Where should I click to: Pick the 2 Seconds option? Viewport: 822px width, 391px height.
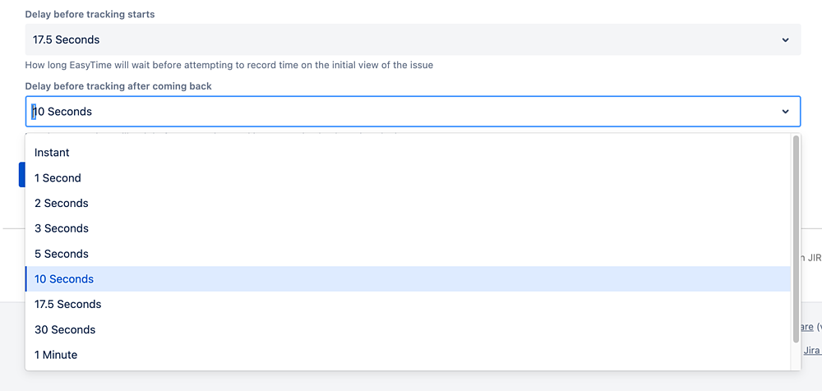coord(61,203)
